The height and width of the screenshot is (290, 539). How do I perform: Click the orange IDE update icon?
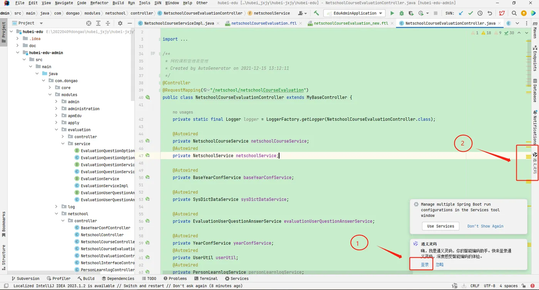[x=524, y=13]
